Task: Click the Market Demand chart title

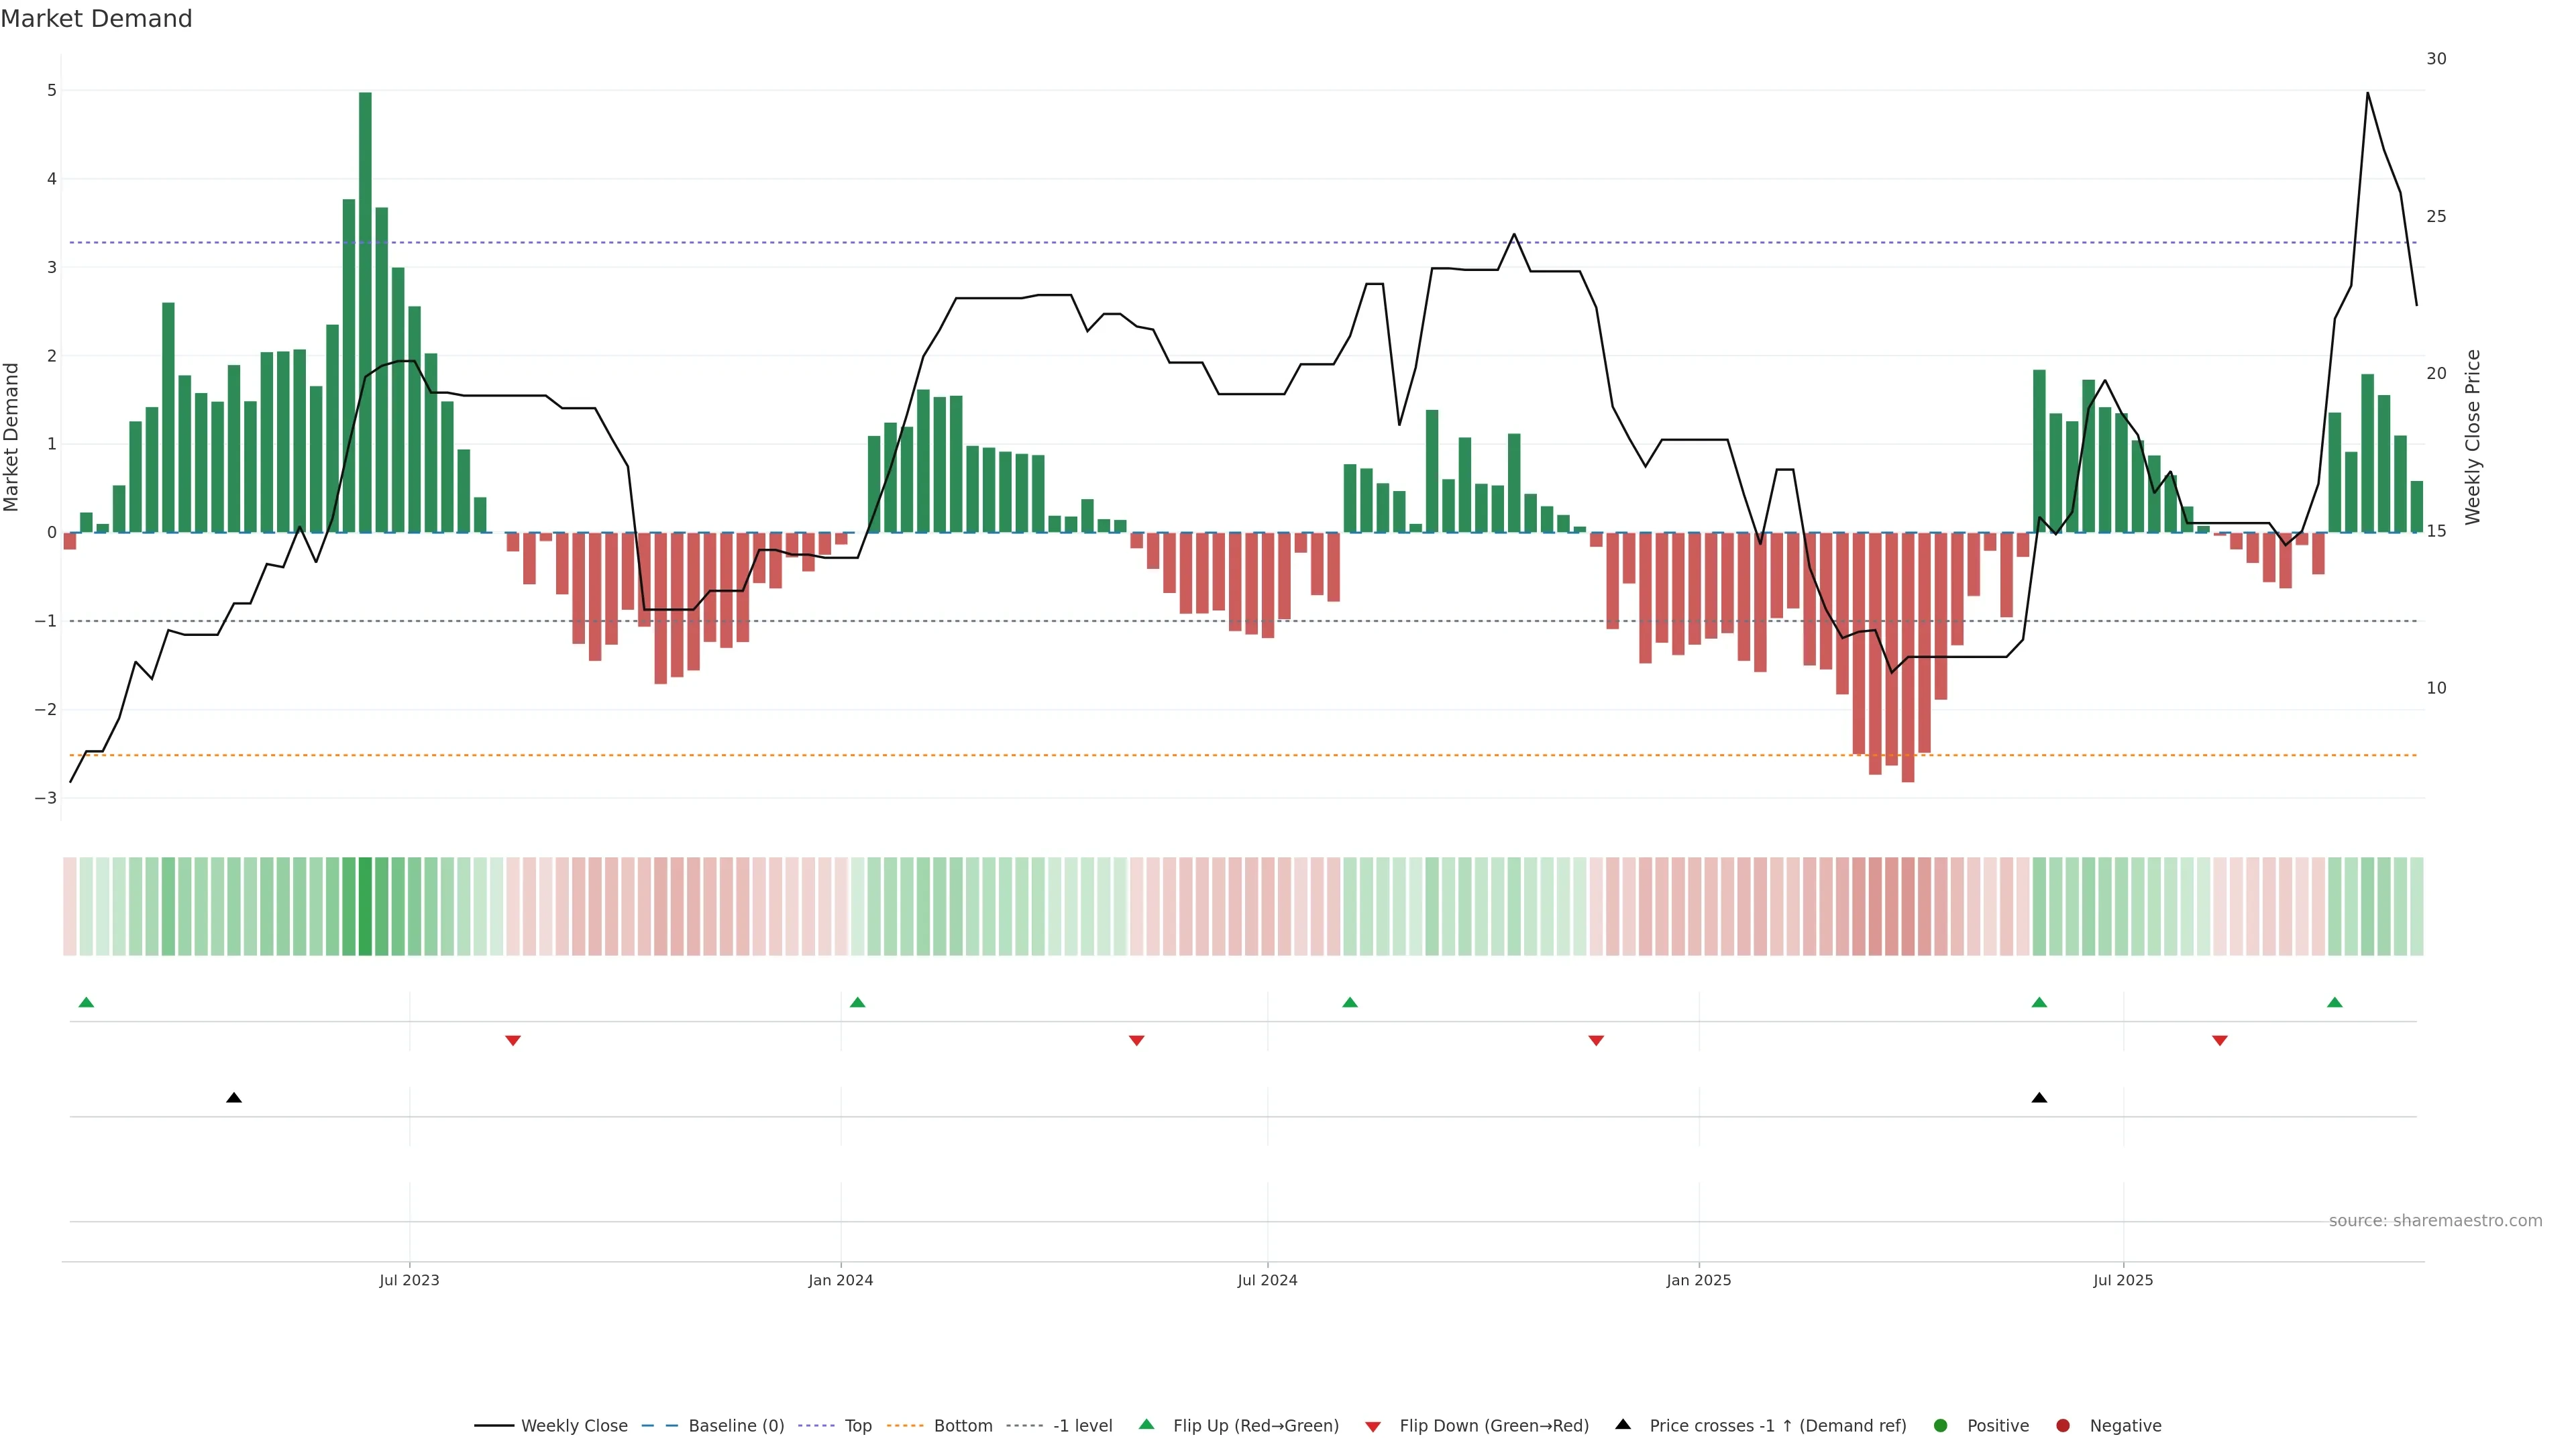Action: pos(97,19)
